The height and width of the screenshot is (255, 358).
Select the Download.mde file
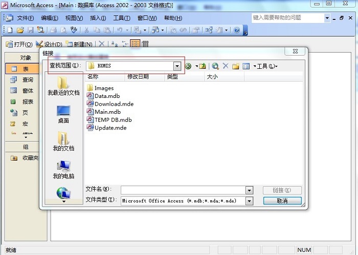110,104
